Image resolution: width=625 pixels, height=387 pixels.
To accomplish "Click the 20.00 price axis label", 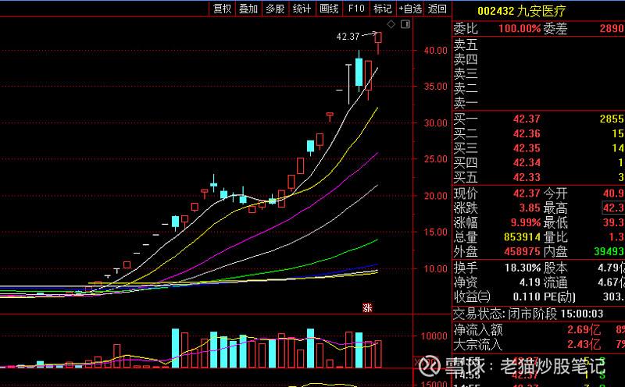I will click(x=436, y=196).
